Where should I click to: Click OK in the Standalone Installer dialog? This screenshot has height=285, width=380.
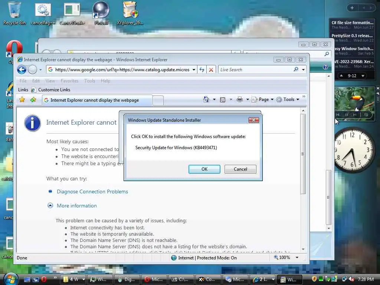click(204, 169)
